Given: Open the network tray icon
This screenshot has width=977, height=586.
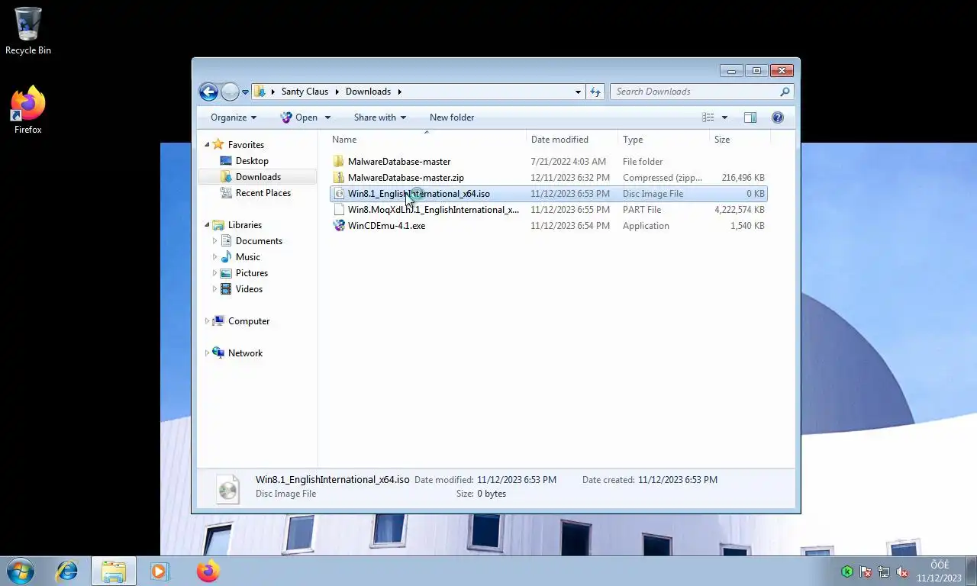Looking at the screenshot, I should coord(884,572).
